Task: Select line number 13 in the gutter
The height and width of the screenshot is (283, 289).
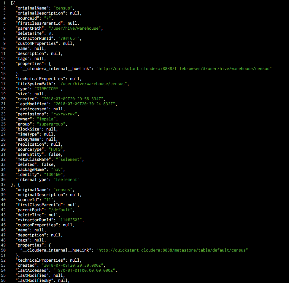Action: (x=3, y=63)
